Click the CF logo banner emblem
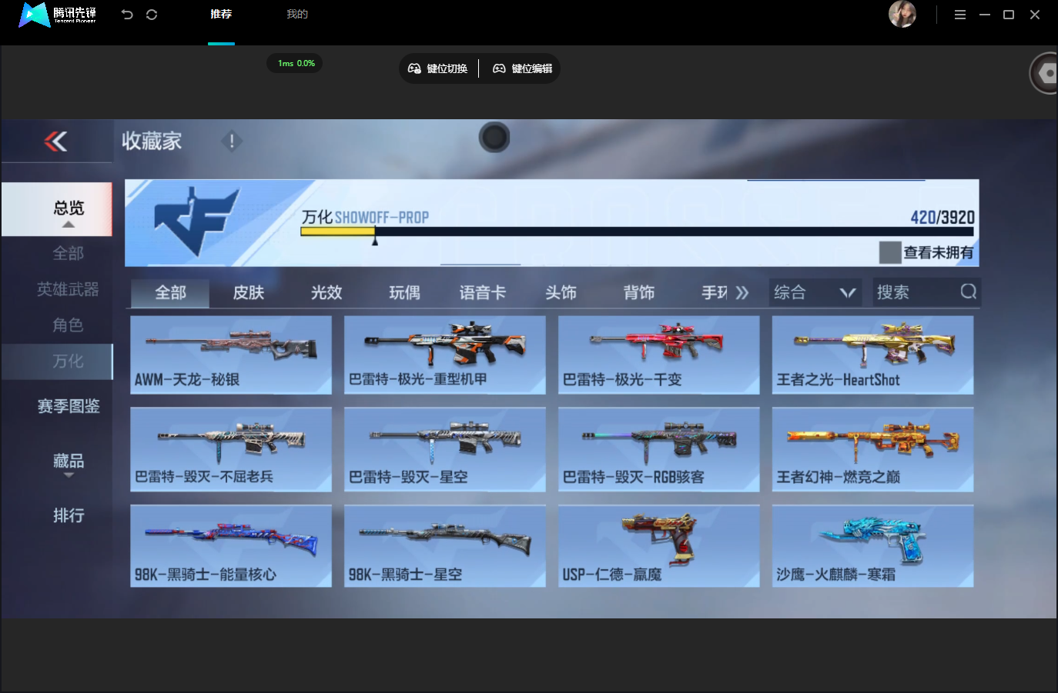 (x=197, y=222)
